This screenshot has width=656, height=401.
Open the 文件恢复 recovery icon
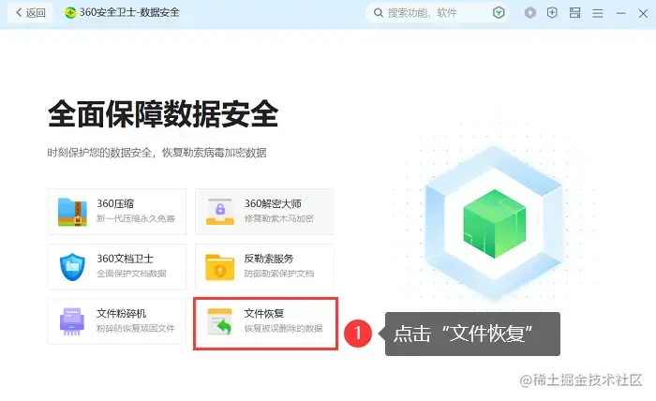(x=219, y=321)
